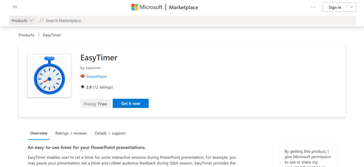
Task: Click the PowerPoint product icon
Action: click(83, 76)
